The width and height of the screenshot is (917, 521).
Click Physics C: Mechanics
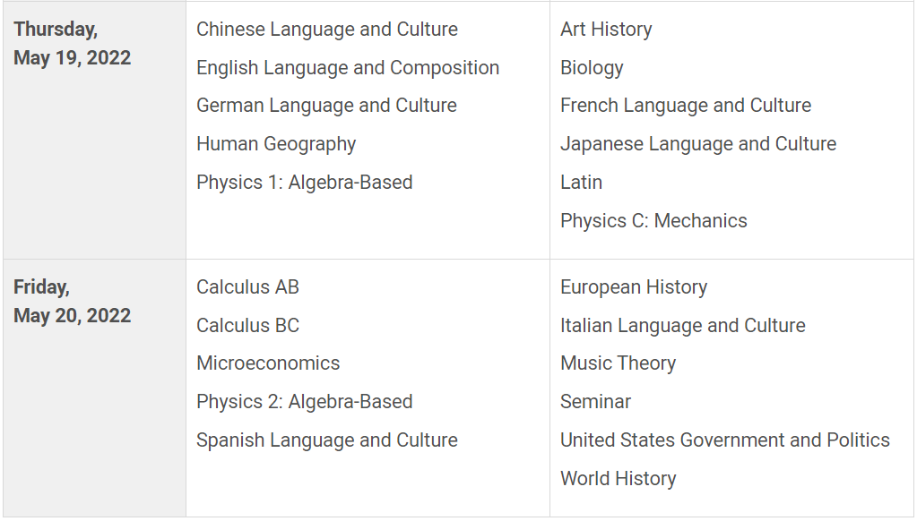tap(653, 221)
